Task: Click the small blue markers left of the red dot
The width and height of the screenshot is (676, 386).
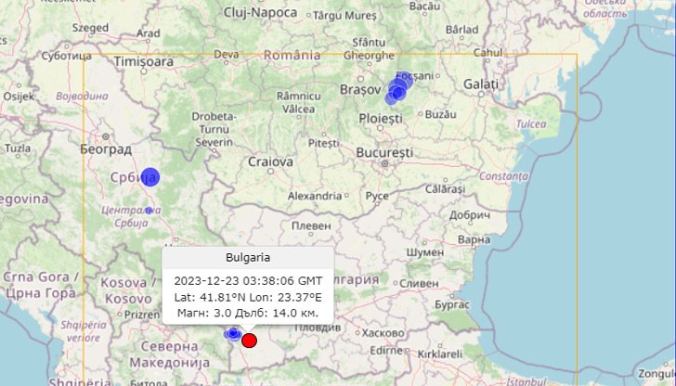Action: [232, 333]
